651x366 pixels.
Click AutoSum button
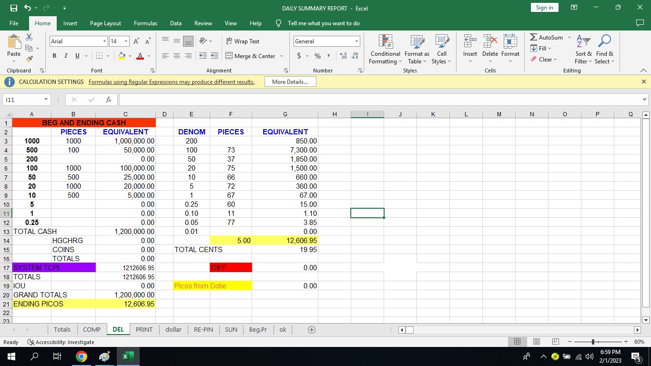[x=547, y=37]
